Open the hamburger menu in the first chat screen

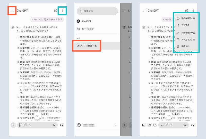12,11
